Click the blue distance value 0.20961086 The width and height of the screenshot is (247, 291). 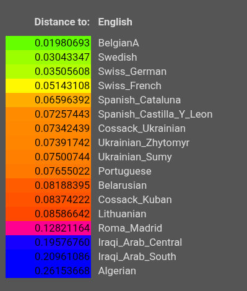(48, 257)
